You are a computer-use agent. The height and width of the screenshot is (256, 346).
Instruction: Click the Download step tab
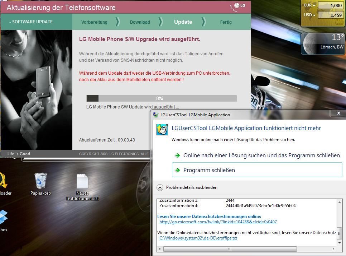[x=140, y=22]
